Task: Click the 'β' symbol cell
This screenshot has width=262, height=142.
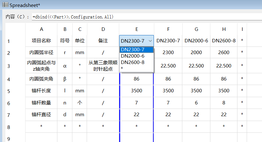Action: [x=65, y=79]
